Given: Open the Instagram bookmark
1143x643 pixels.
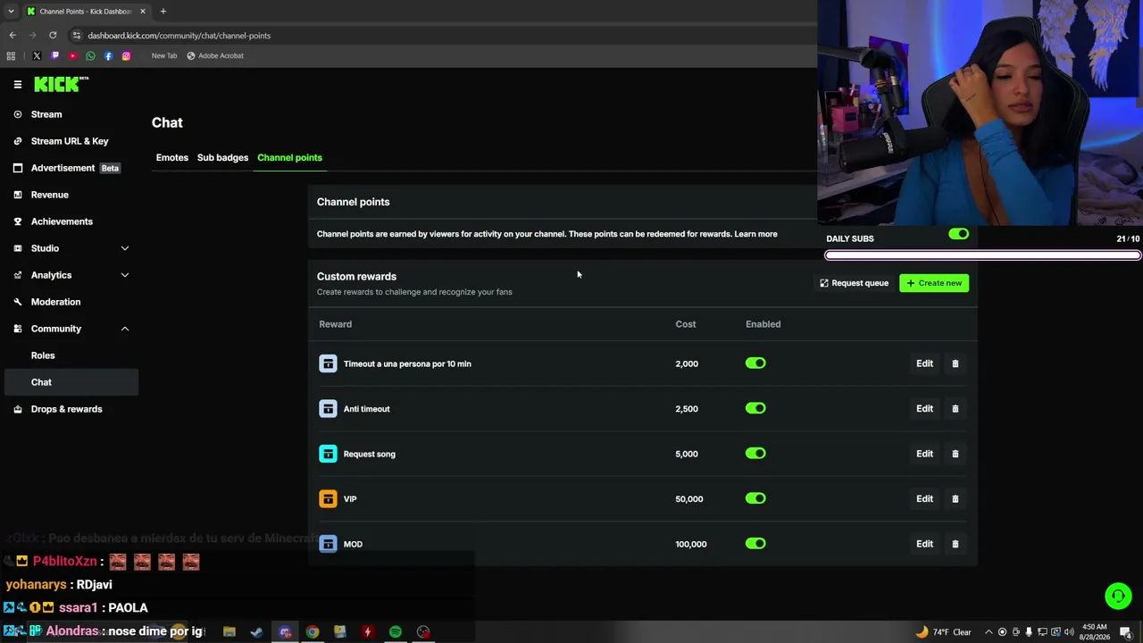Looking at the screenshot, I should [126, 55].
